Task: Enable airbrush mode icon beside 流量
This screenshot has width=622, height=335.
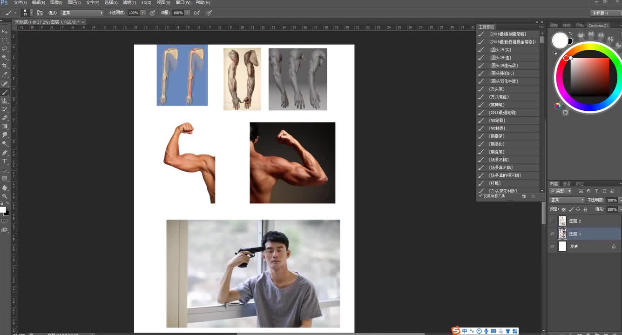Action: [x=197, y=13]
